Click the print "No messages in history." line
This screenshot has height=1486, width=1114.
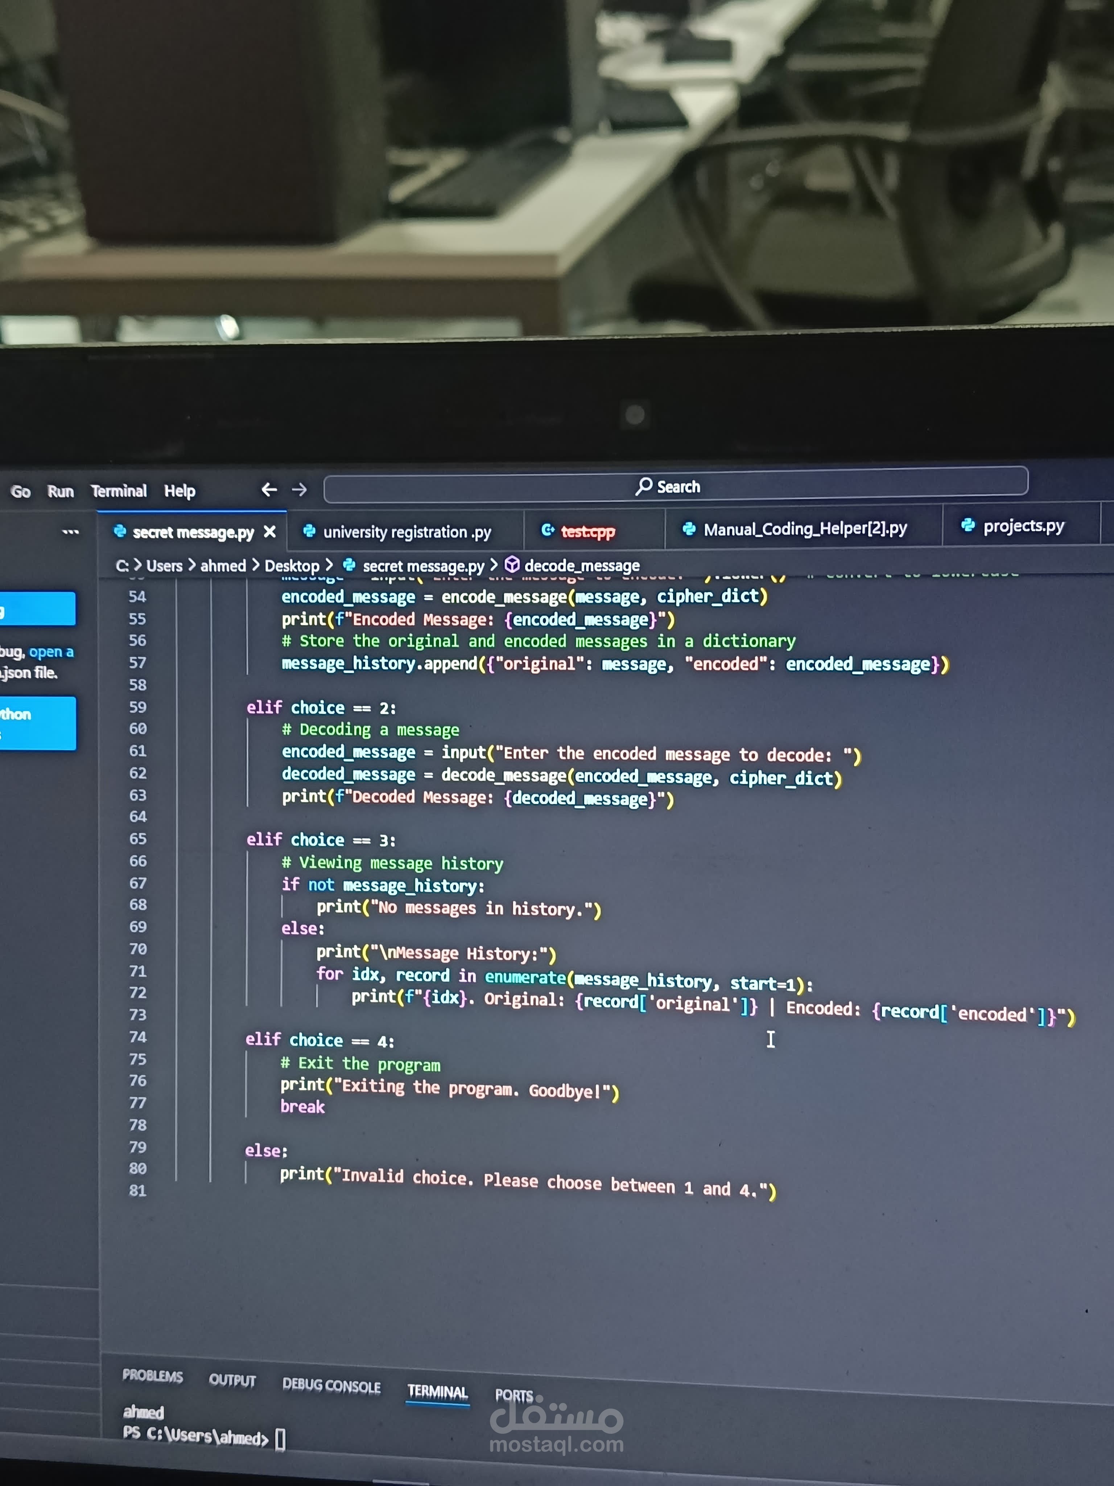(459, 908)
